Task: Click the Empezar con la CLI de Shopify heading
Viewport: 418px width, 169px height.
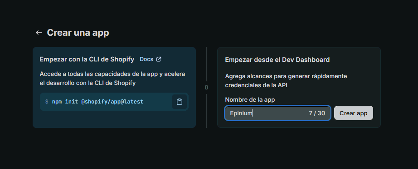Action: click(x=87, y=59)
